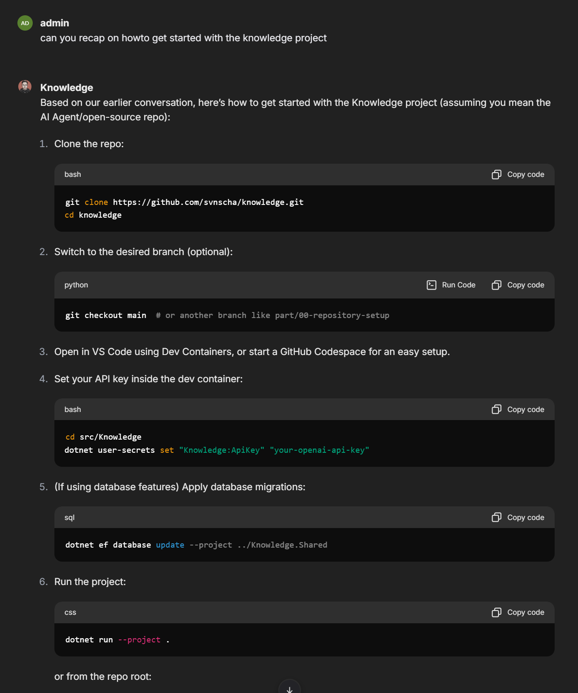
Task: Click the Knowledge assistant avatar
Action: click(x=25, y=87)
